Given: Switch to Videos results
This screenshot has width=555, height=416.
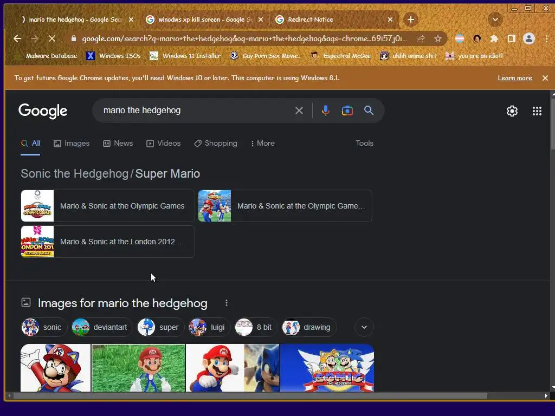Looking at the screenshot, I should point(164,143).
